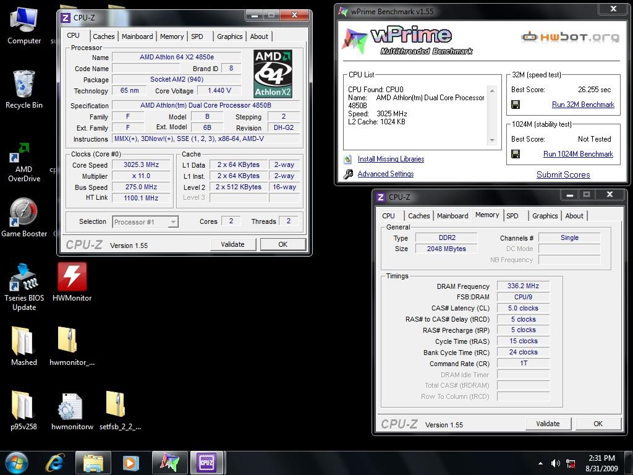The height and width of the screenshot is (475, 633).
Task: Open Advanced Settings link in wPrime
Action: click(386, 174)
